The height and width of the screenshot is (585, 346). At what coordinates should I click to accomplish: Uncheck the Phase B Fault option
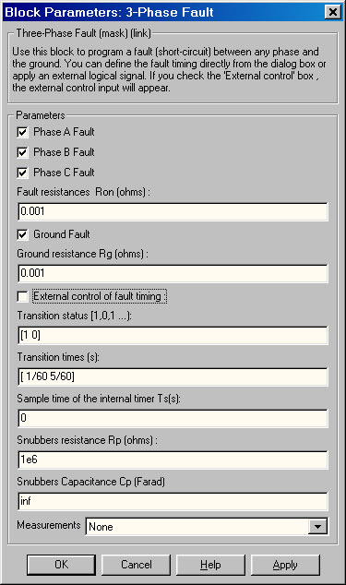[22, 152]
